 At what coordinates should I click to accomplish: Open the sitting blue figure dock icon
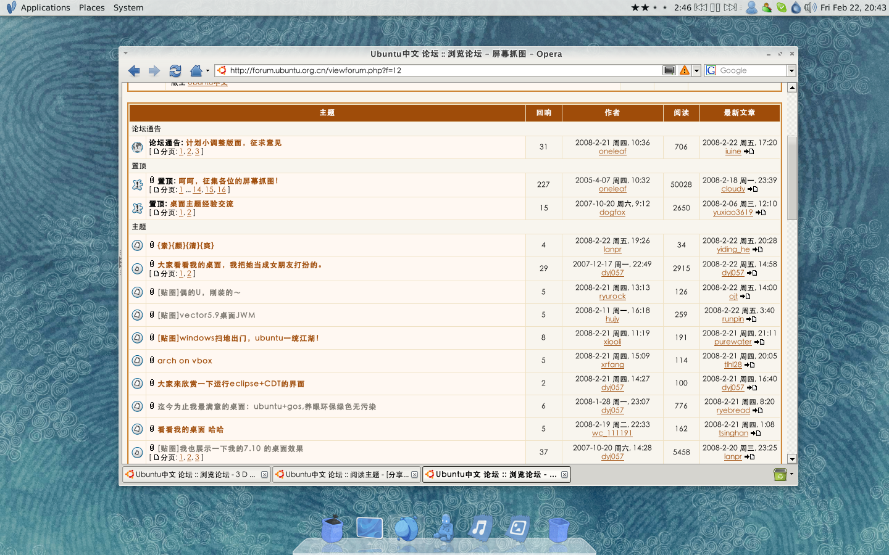444,527
